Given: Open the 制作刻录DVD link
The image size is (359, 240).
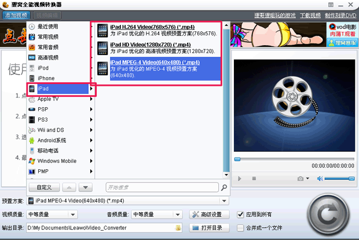Looking at the screenshot, I should click(340, 16).
